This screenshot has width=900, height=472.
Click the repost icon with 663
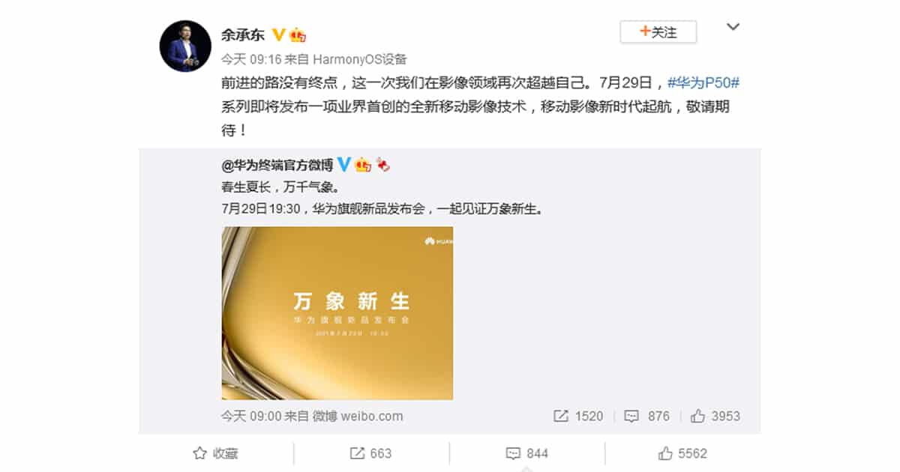tap(357, 453)
